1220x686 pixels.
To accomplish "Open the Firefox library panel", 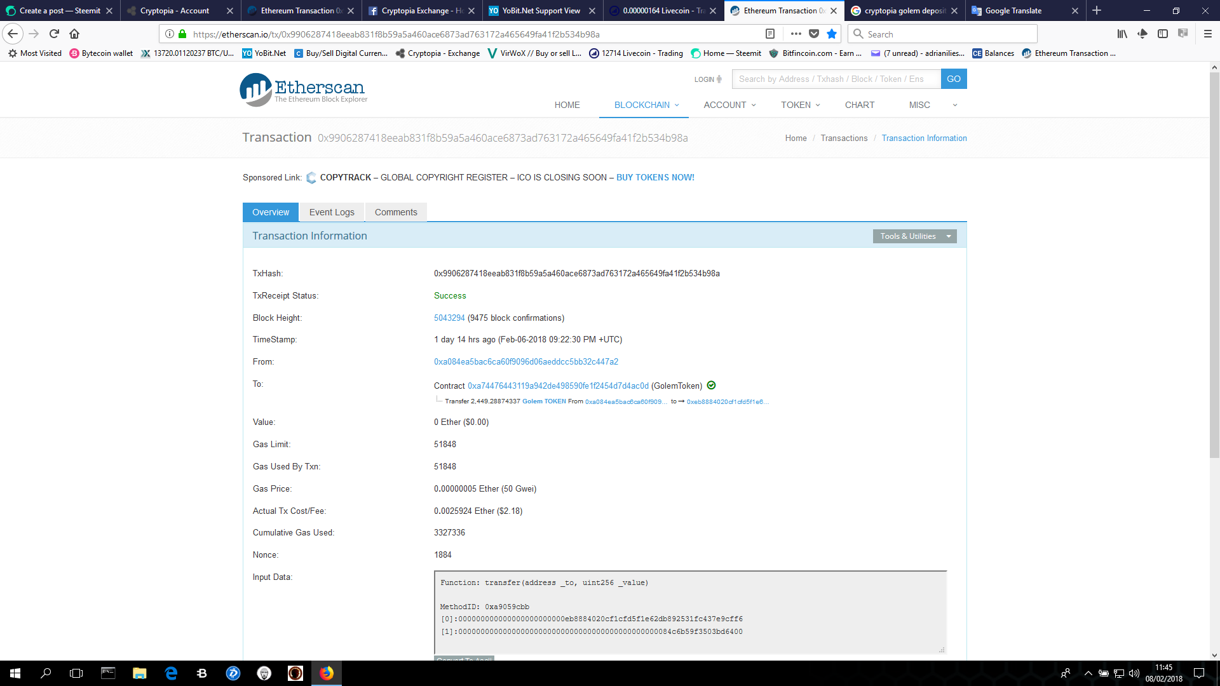I will (x=1122, y=34).
